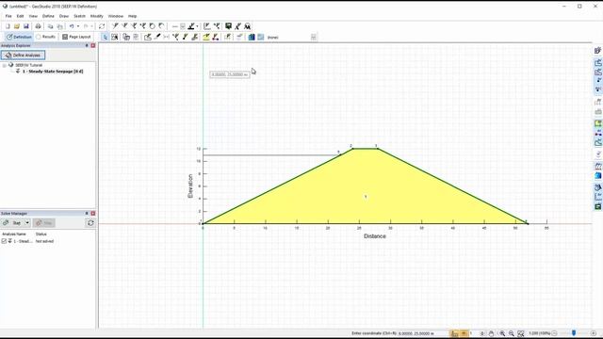Image resolution: width=603 pixels, height=339 pixels.
Task: Open the Start dropdown arrow in Solve Manager
Action: click(27, 223)
